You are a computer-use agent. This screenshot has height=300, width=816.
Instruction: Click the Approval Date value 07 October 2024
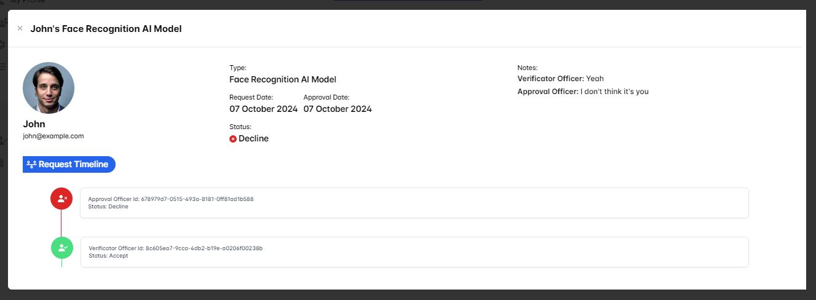338,109
